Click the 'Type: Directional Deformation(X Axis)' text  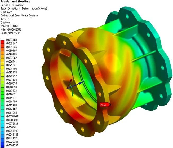tap(24, 8)
